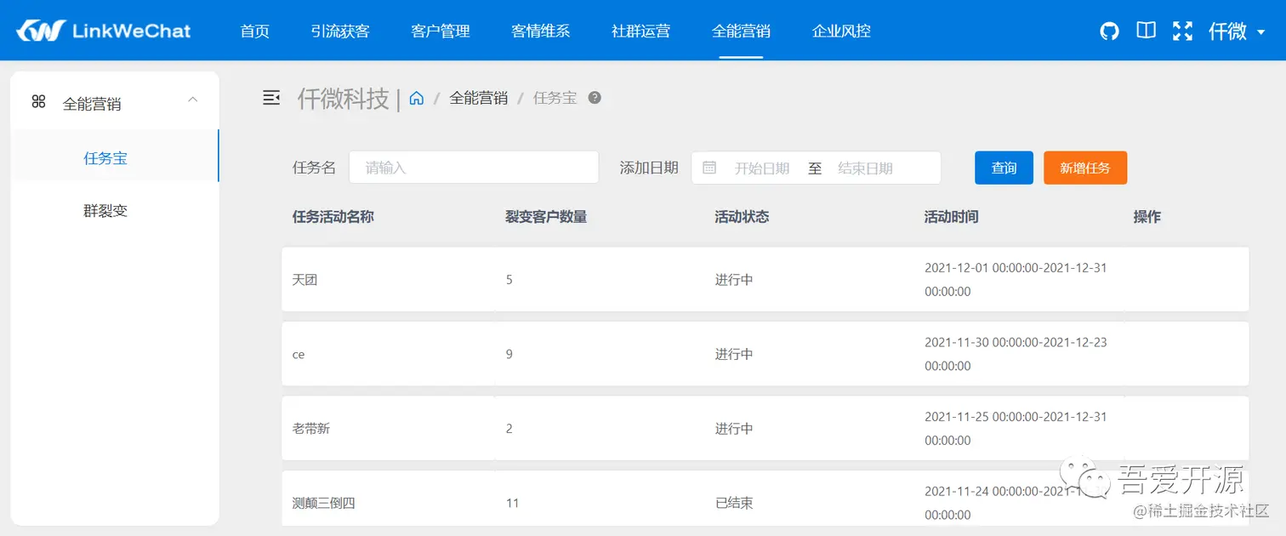Click the 全能营销 grid icon in sidebar

click(38, 102)
